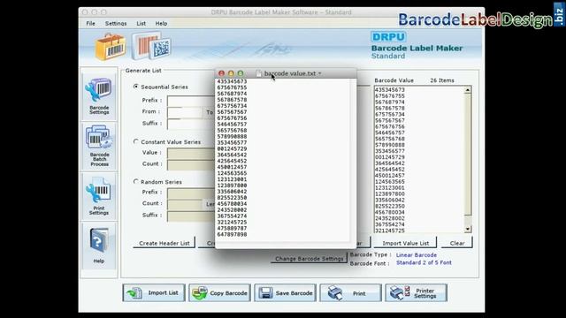Click Linear Barcode type link
Viewport: 566px width, 318px height.
[417, 255]
